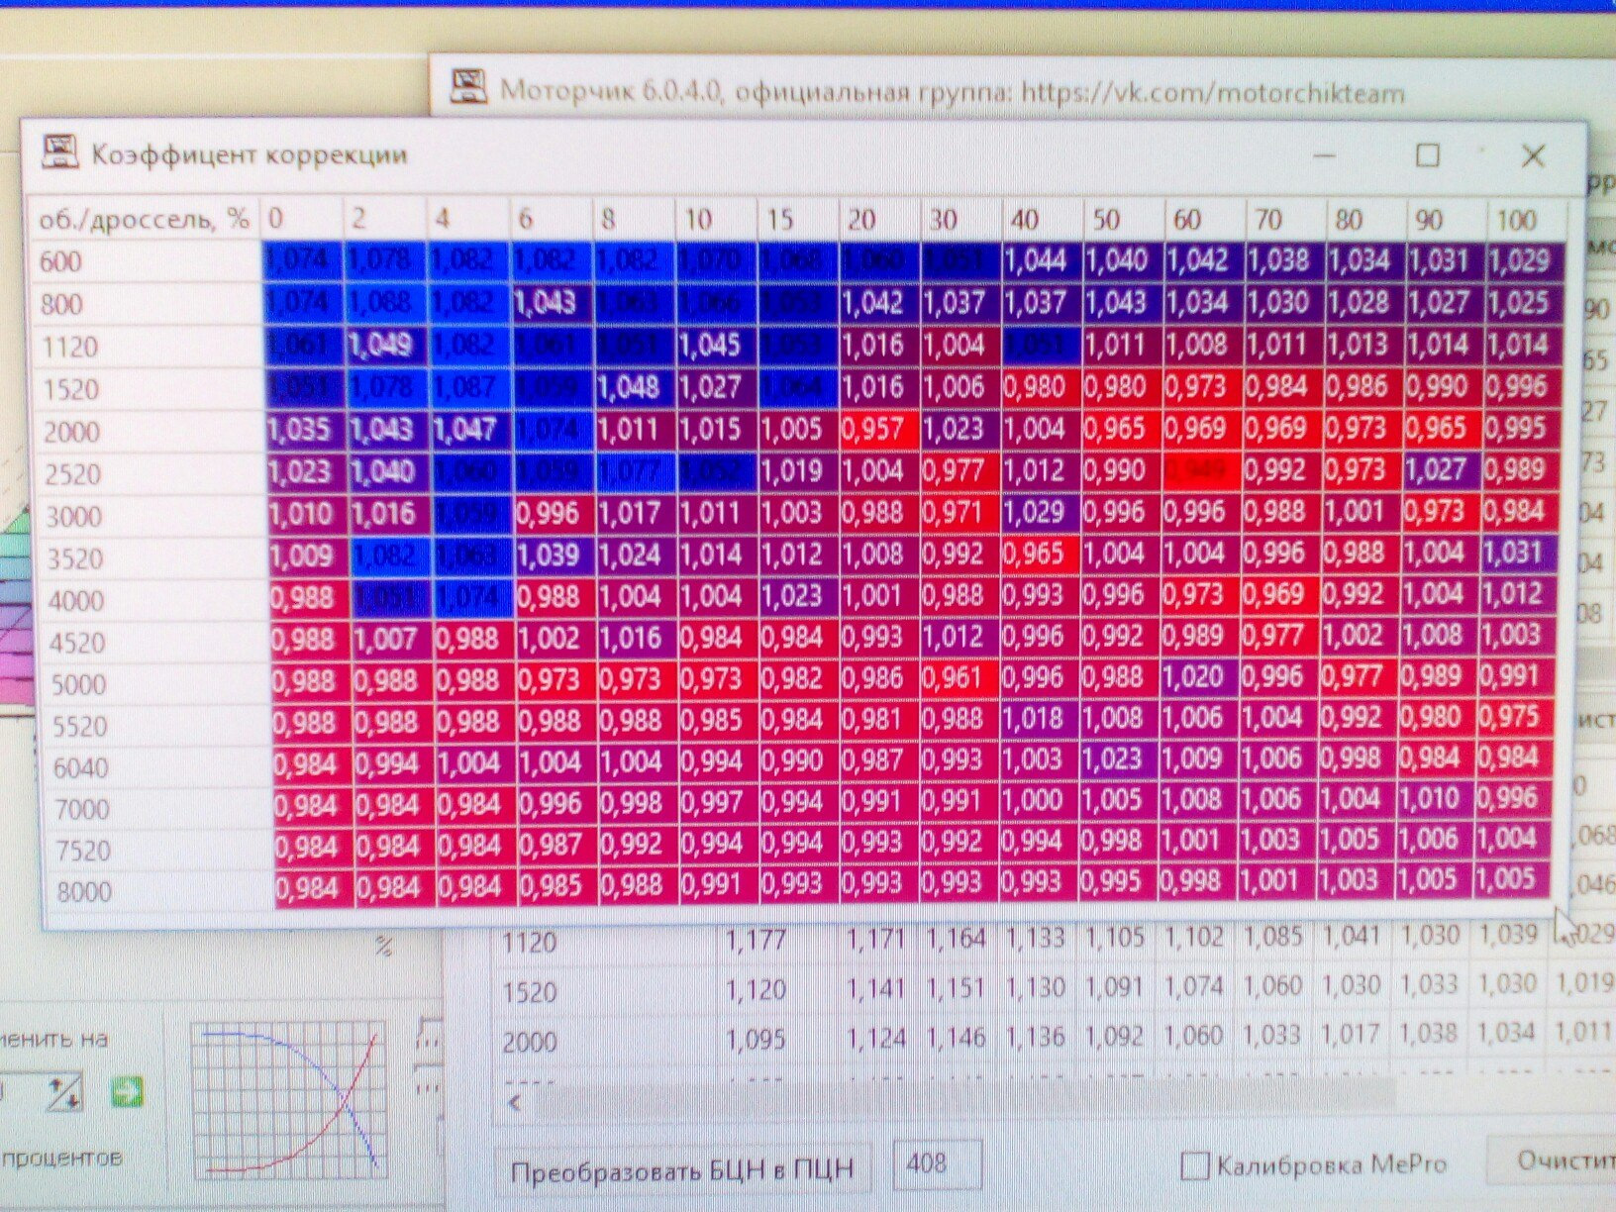The width and height of the screenshot is (1616, 1212).
Task: Select the column header 40
Action: pyautogui.click(x=1042, y=219)
